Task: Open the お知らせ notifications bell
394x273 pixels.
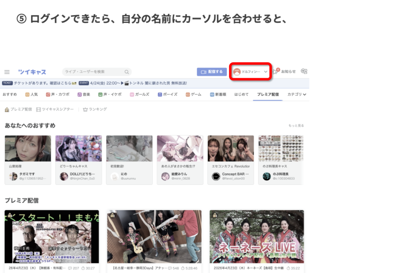Action: (x=275, y=72)
